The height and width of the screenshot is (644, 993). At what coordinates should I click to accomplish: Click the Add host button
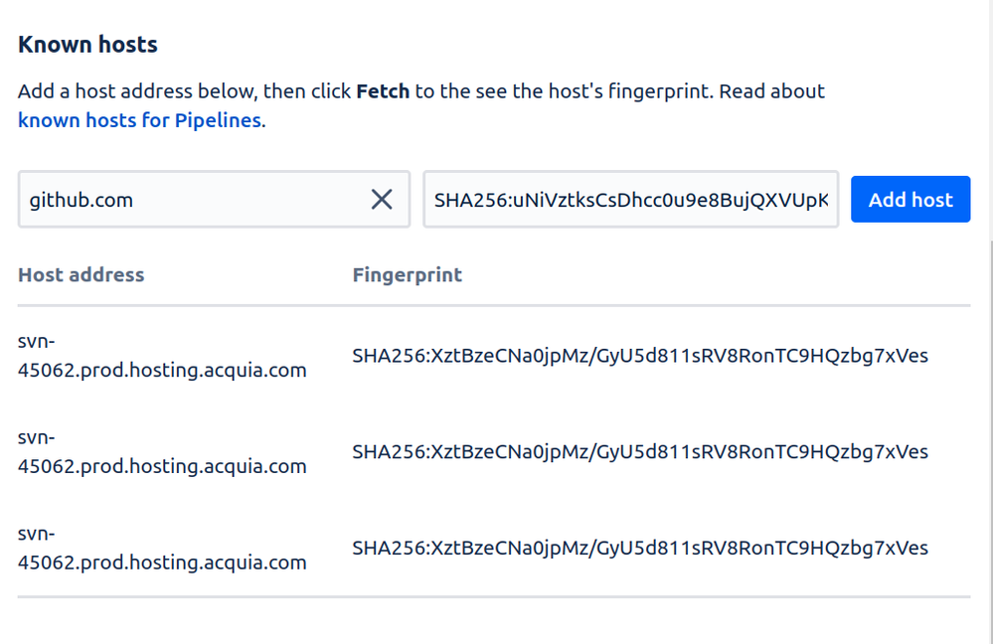(910, 200)
